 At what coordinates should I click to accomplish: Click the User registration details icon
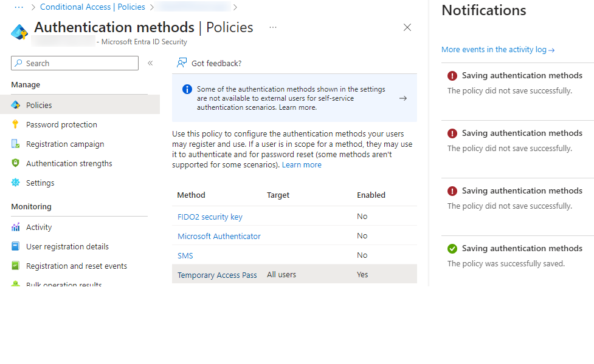pyautogui.click(x=16, y=246)
